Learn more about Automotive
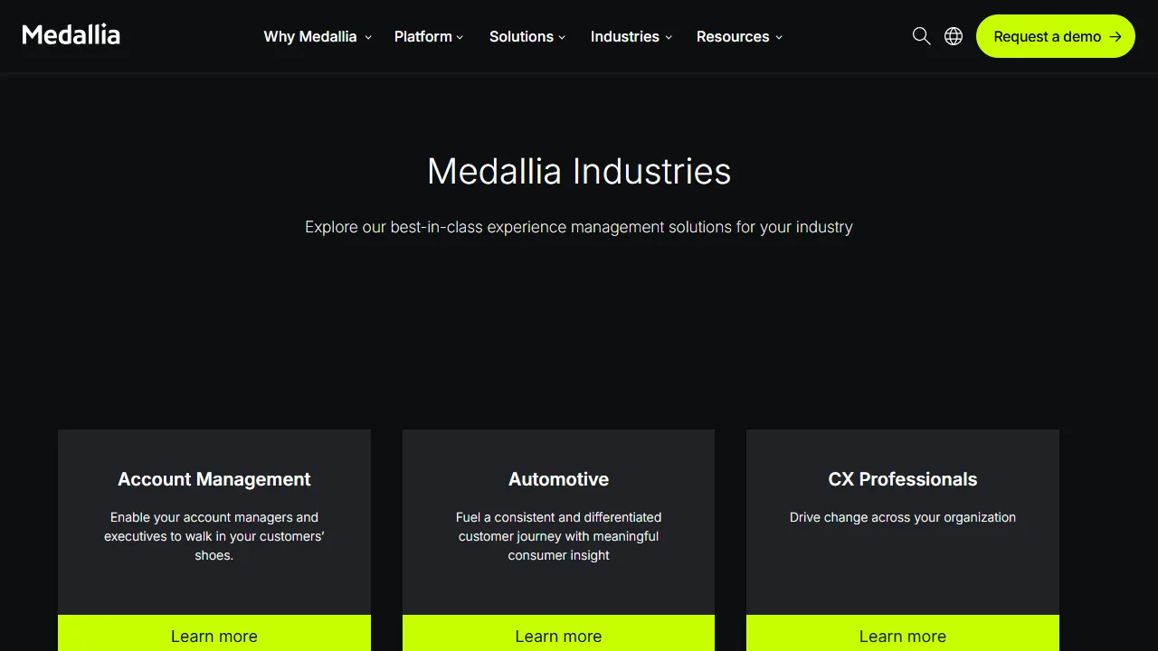The width and height of the screenshot is (1158, 651). click(x=558, y=634)
